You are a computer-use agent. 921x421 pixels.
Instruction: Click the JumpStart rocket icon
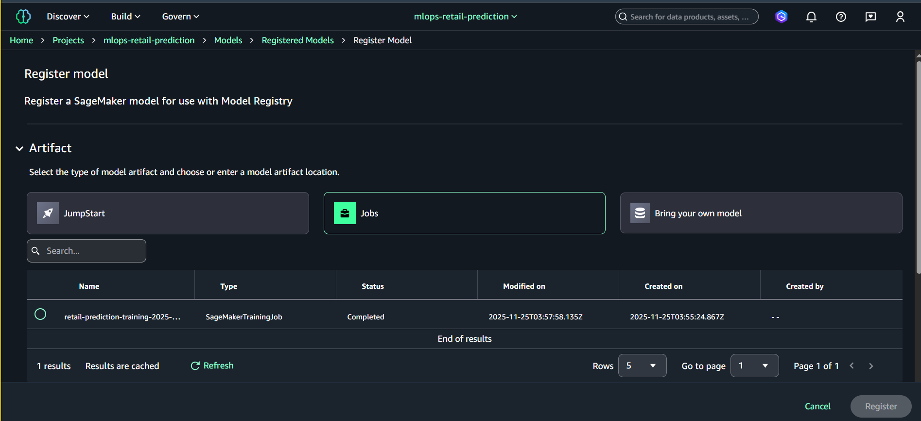48,213
